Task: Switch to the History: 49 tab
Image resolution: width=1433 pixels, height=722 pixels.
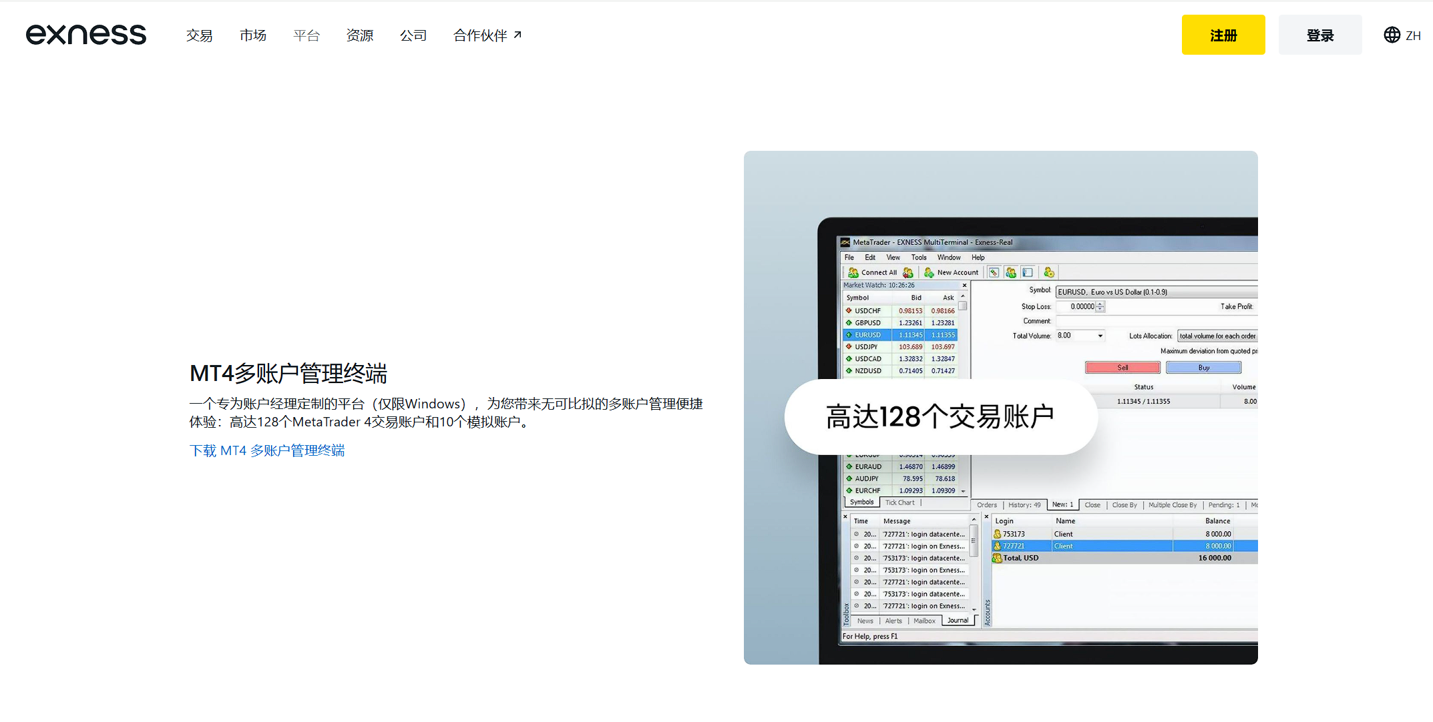Action: coord(1024,505)
